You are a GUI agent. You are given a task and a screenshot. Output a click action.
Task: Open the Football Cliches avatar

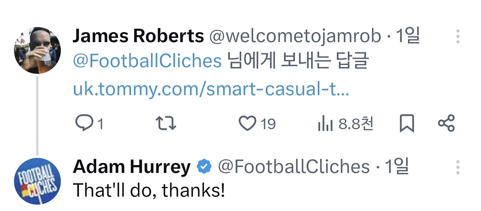point(37,181)
